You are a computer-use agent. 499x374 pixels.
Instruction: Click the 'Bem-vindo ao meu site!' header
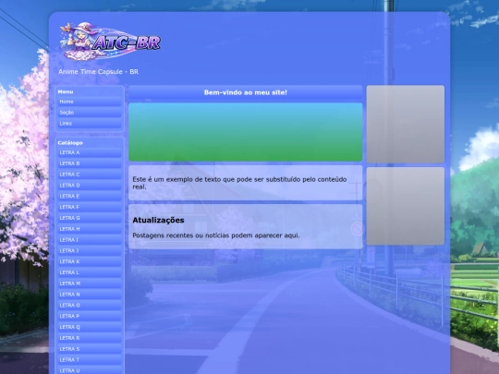tap(246, 92)
